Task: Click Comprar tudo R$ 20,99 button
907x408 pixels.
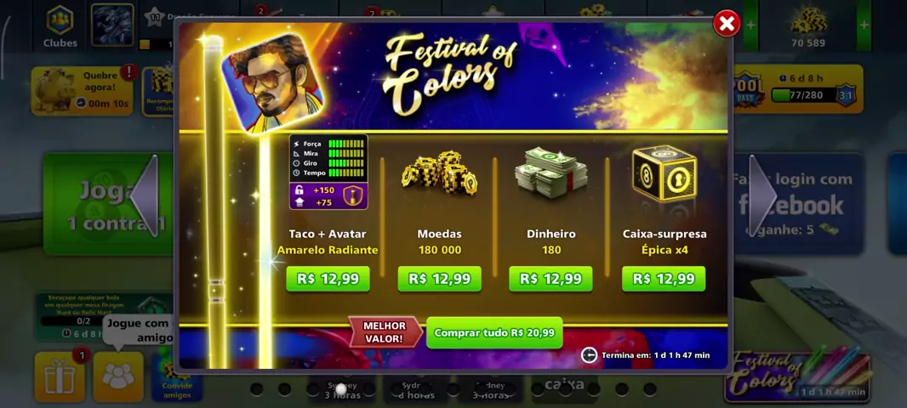Action: tap(494, 333)
